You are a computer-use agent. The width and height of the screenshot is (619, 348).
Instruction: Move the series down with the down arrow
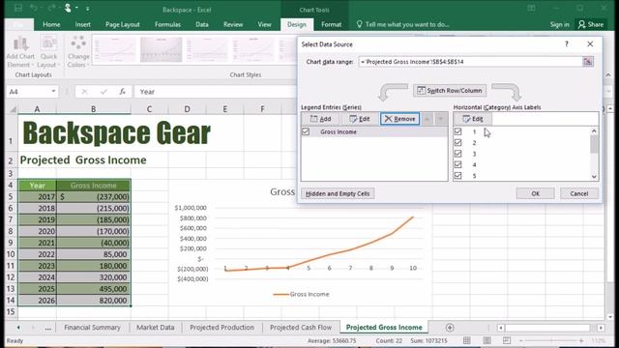tap(441, 119)
